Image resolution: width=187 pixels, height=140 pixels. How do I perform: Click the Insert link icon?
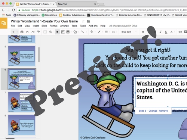[x=180, y=32]
